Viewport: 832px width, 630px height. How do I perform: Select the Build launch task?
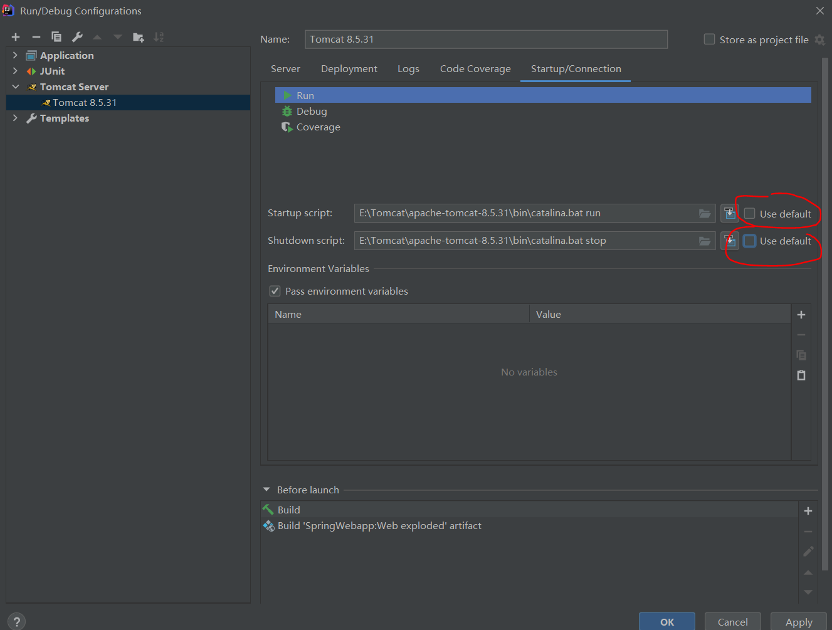click(529, 510)
